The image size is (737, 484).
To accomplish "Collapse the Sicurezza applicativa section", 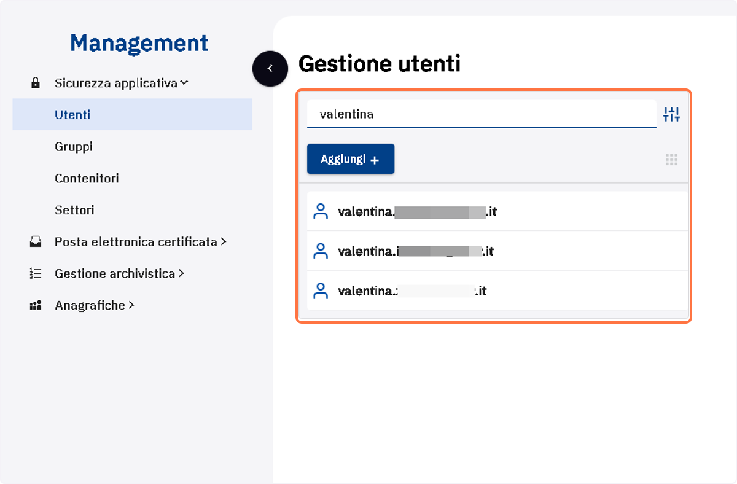I will [x=121, y=83].
